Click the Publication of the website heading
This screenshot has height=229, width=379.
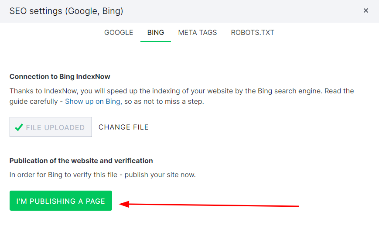pos(81,161)
